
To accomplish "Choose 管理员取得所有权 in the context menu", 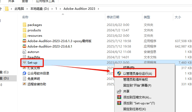I will coord(136,79).
